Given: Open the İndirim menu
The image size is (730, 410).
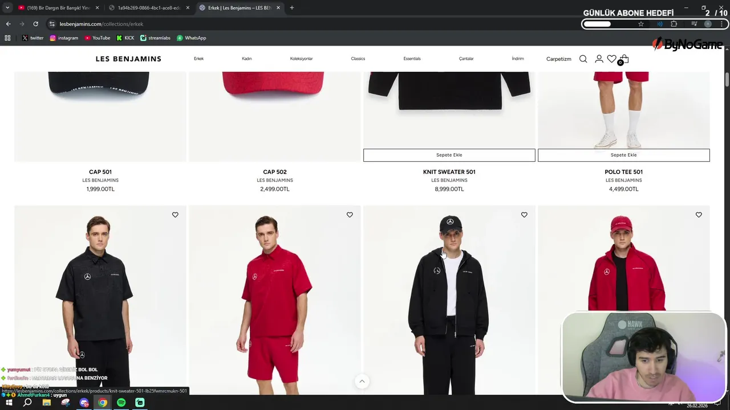Looking at the screenshot, I should point(517,59).
